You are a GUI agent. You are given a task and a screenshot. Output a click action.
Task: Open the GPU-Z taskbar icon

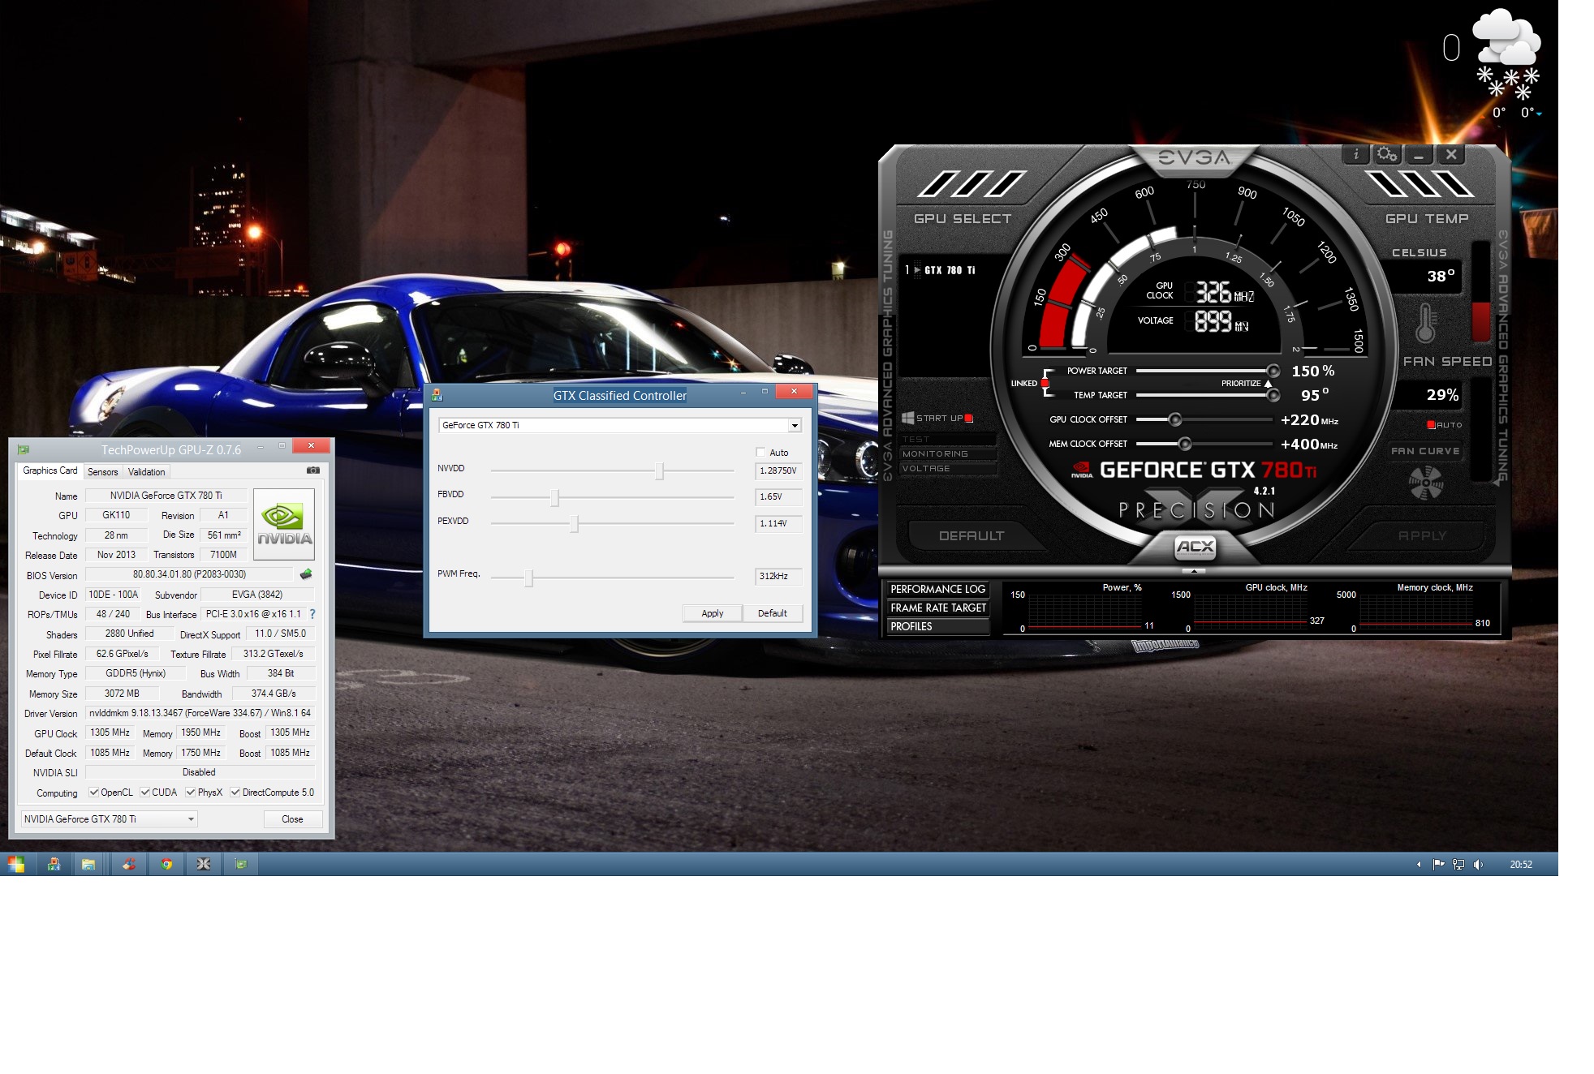(241, 864)
